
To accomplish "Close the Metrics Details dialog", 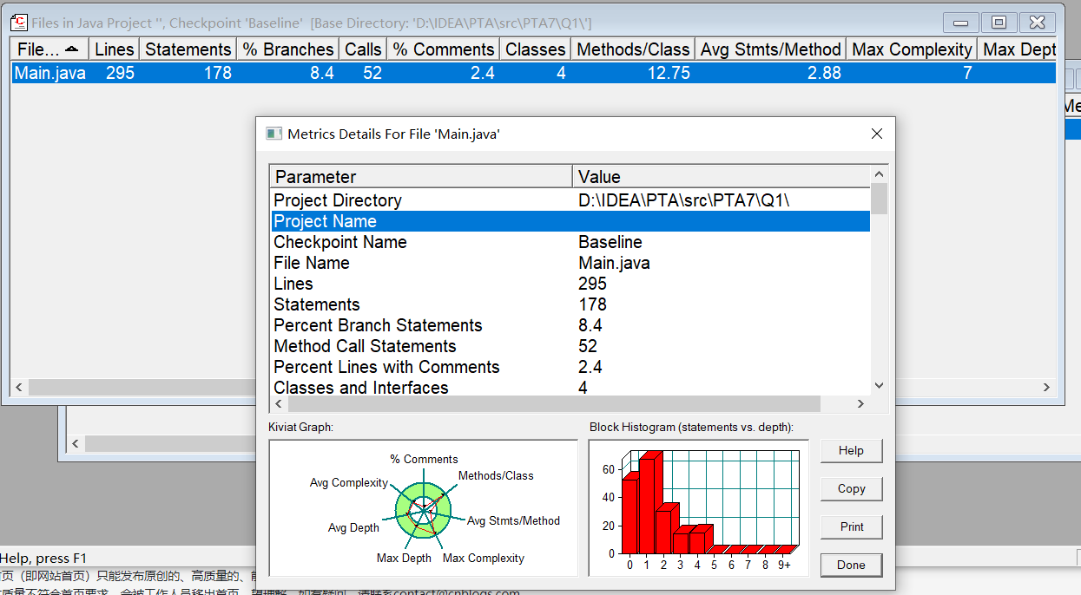I will (x=876, y=134).
